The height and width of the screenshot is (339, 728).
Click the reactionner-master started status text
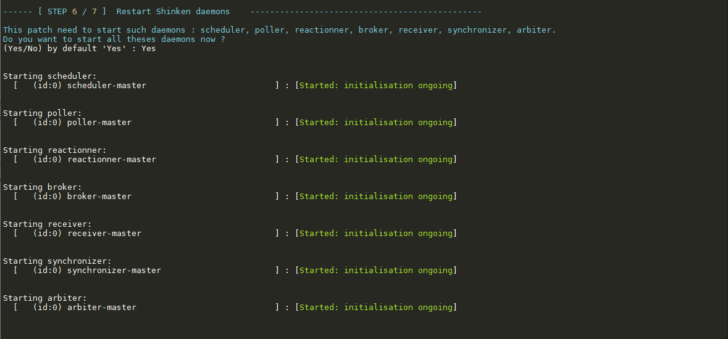(376, 160)
